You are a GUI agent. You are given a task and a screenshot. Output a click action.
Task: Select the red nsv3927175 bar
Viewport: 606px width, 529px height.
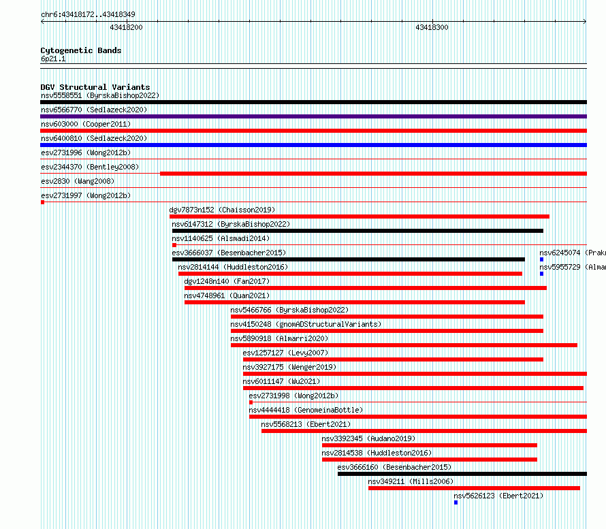[415, 374]
